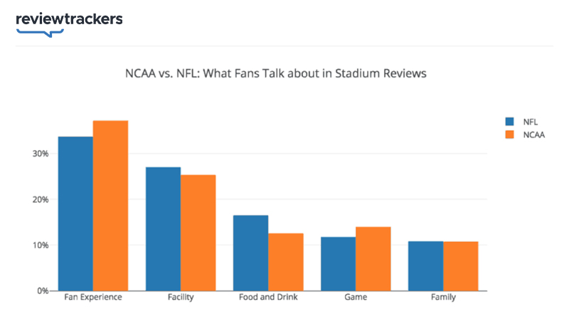Click the Food and Drink axis label
Image resolution: width=569 pixels, height=325 pixels.
267,297
